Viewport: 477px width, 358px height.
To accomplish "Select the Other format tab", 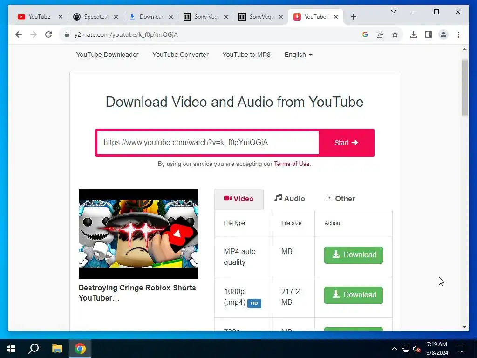I will 341,199.
